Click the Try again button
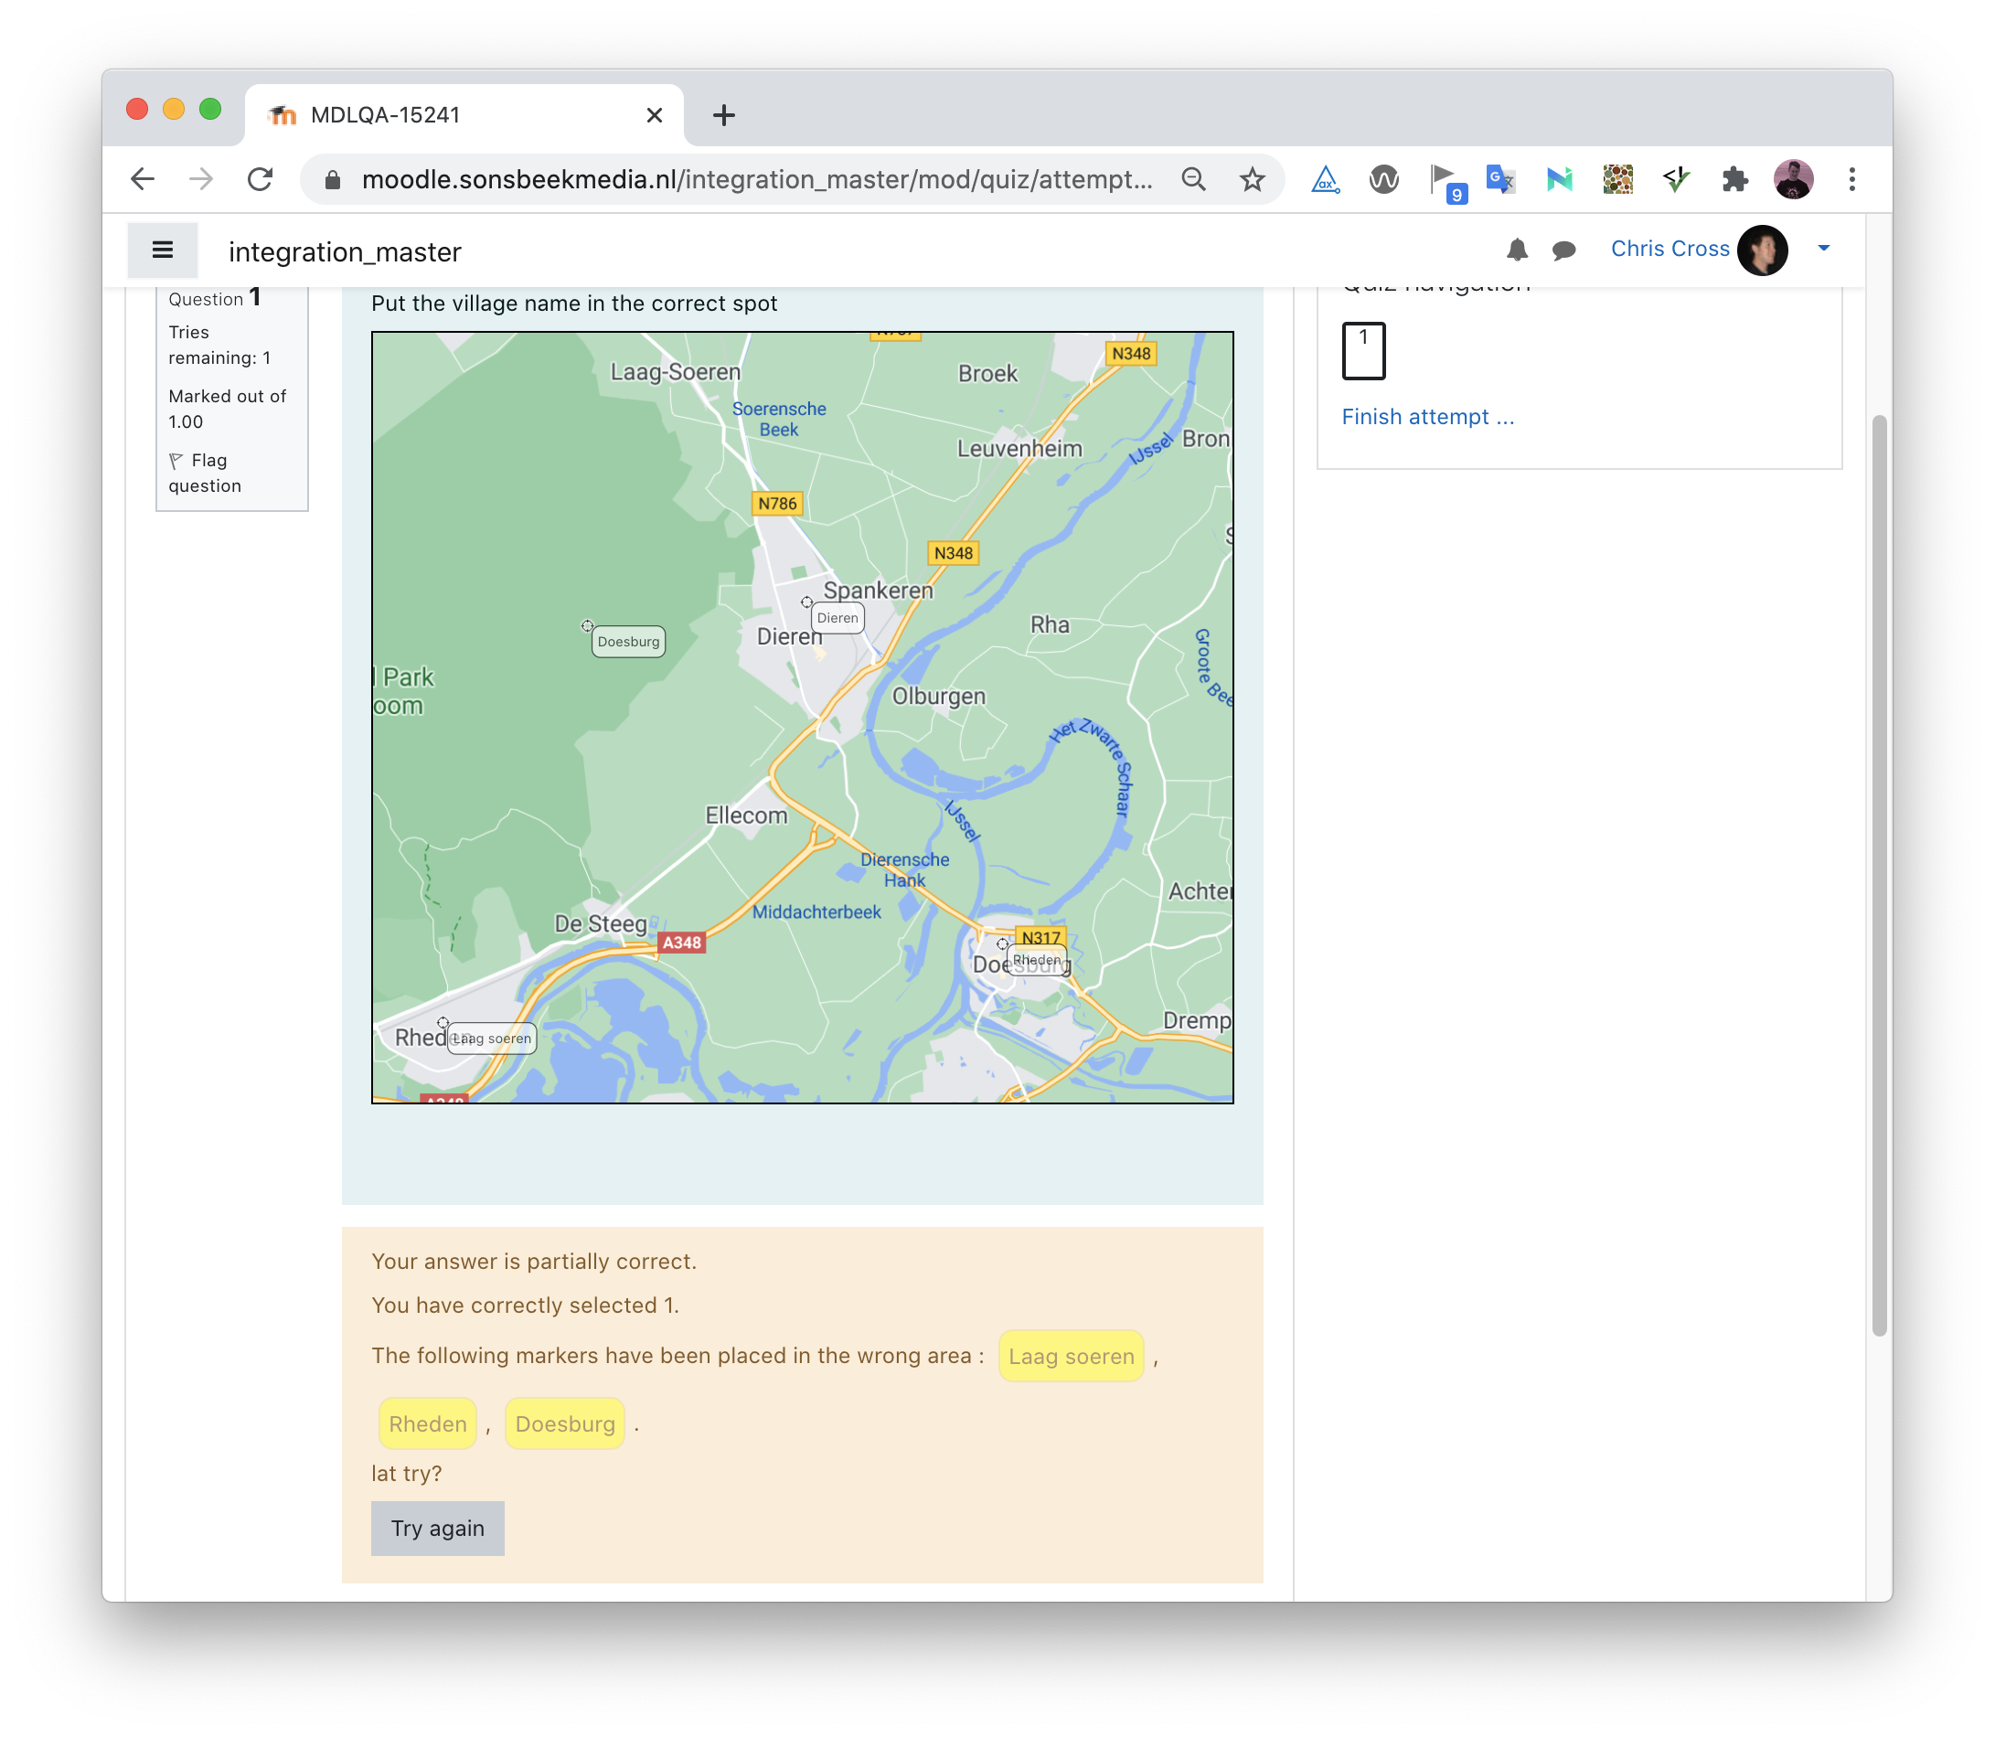 pos(437,1528)
